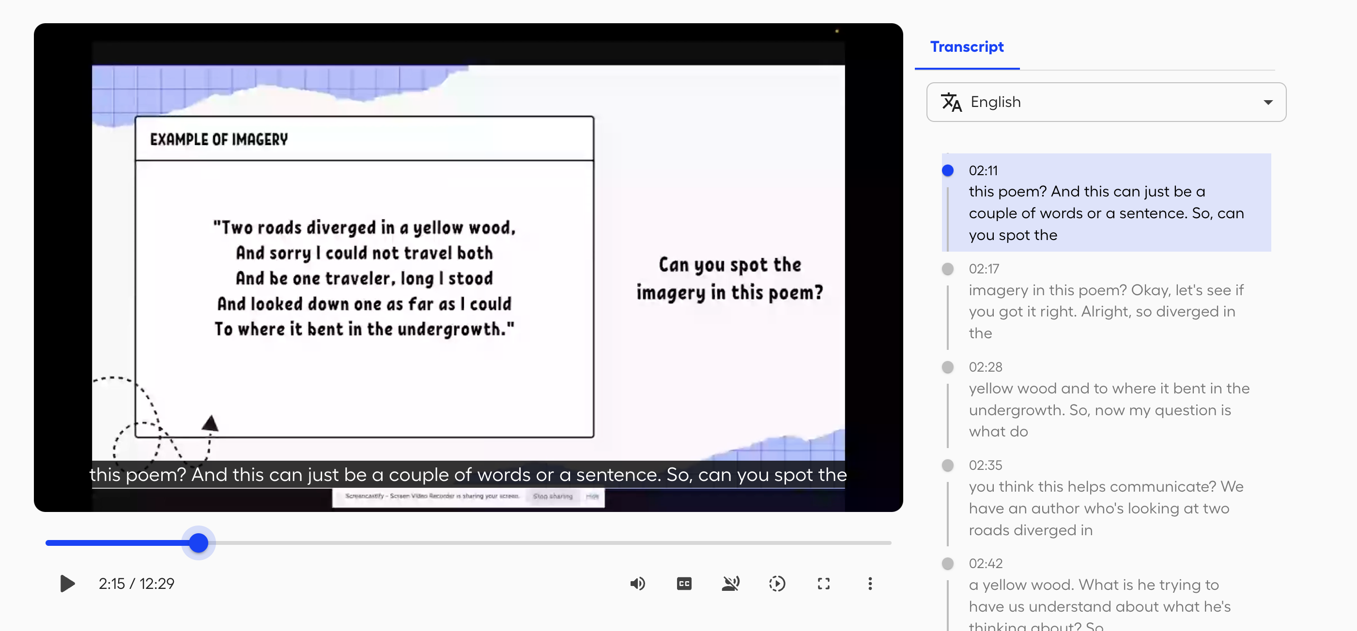Click the translate icon in the language selector

951,102
